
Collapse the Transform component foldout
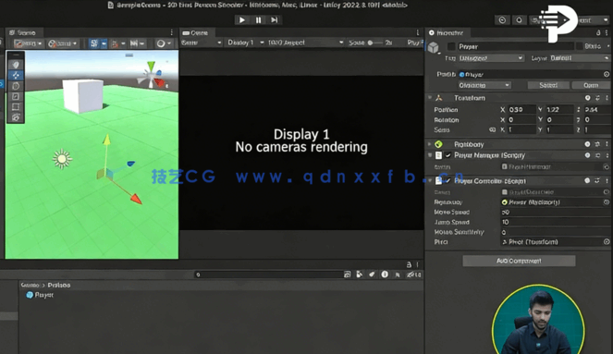pos(430,98)
